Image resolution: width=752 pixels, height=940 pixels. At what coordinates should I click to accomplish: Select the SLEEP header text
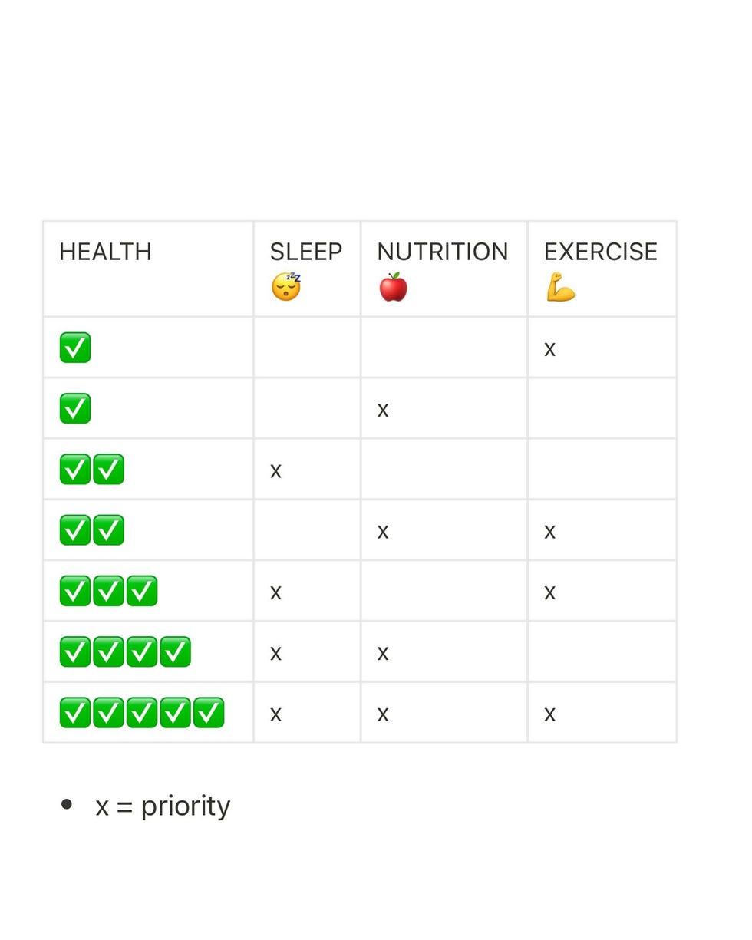point(306,252)
